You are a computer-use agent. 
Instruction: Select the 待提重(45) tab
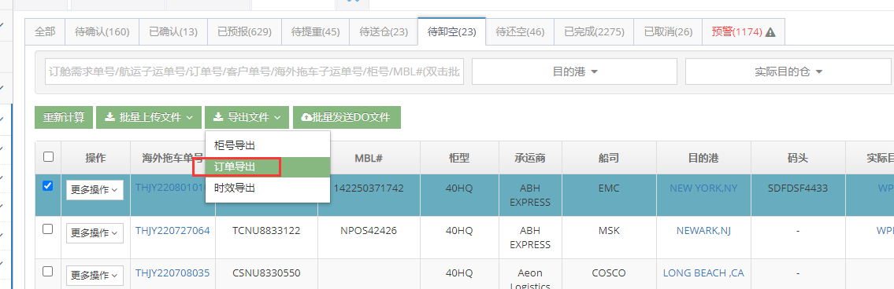[x=315, y=32]
